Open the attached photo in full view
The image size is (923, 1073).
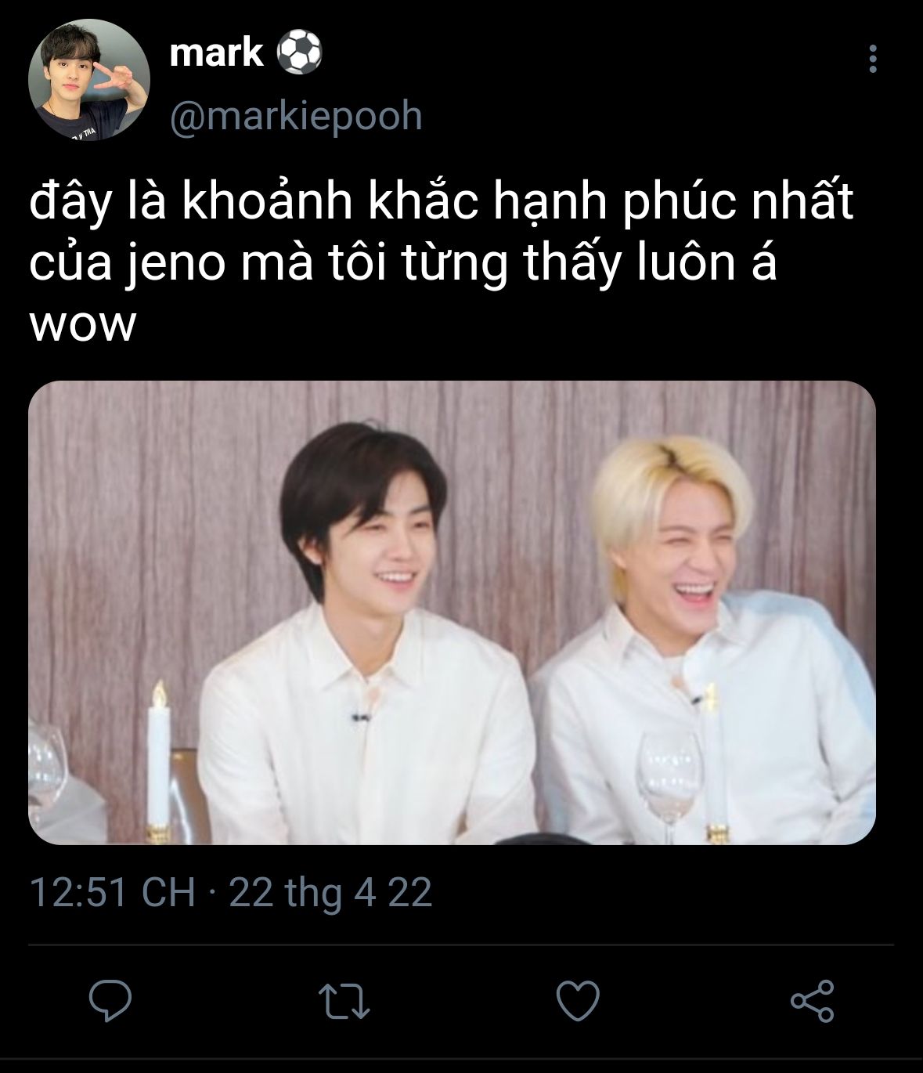452,612
